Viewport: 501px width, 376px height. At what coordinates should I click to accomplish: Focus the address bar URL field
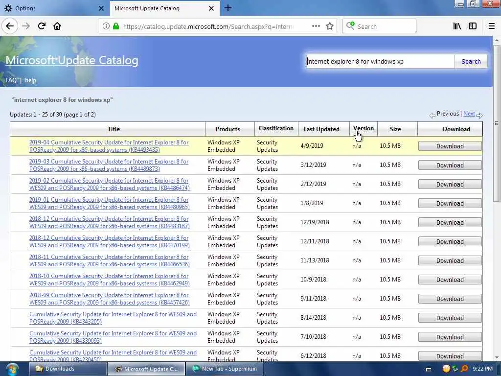[x=207, y=26]
